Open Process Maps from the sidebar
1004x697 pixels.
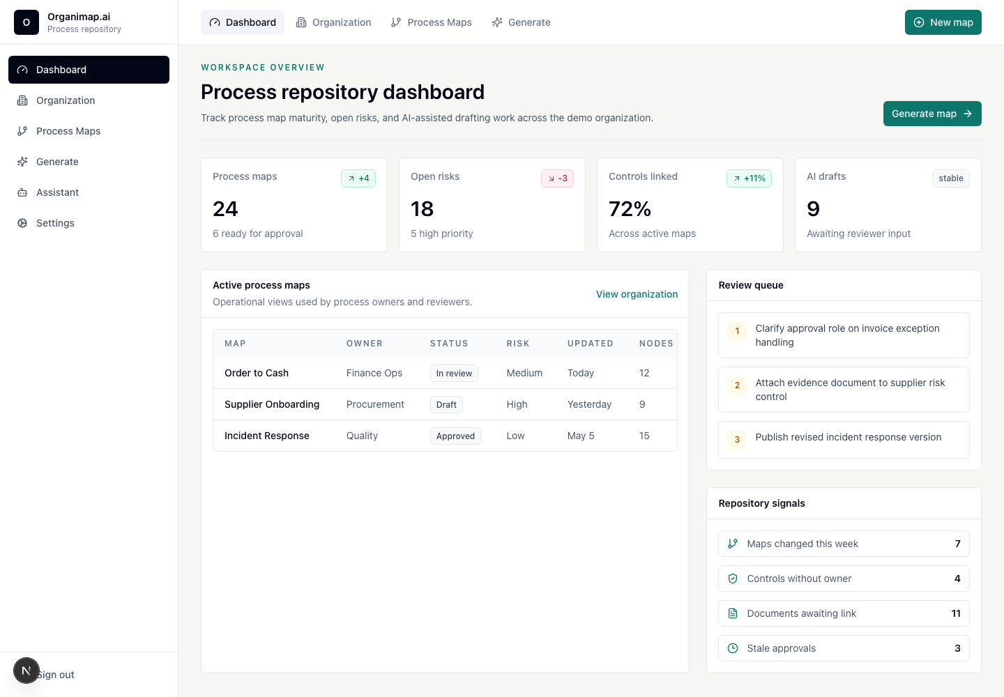click(x=89, y=131)
